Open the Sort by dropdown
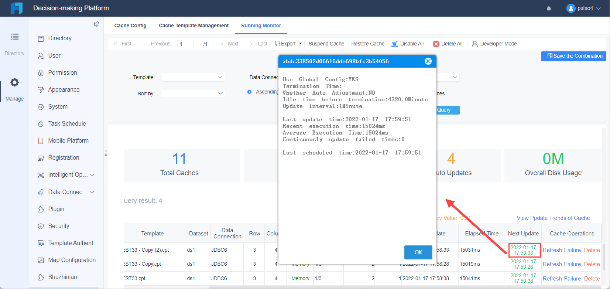 (x=193, y=93)
